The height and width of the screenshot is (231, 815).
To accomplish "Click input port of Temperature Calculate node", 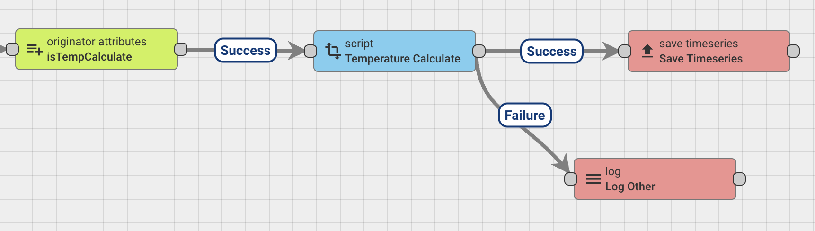I will coord(310,51).
